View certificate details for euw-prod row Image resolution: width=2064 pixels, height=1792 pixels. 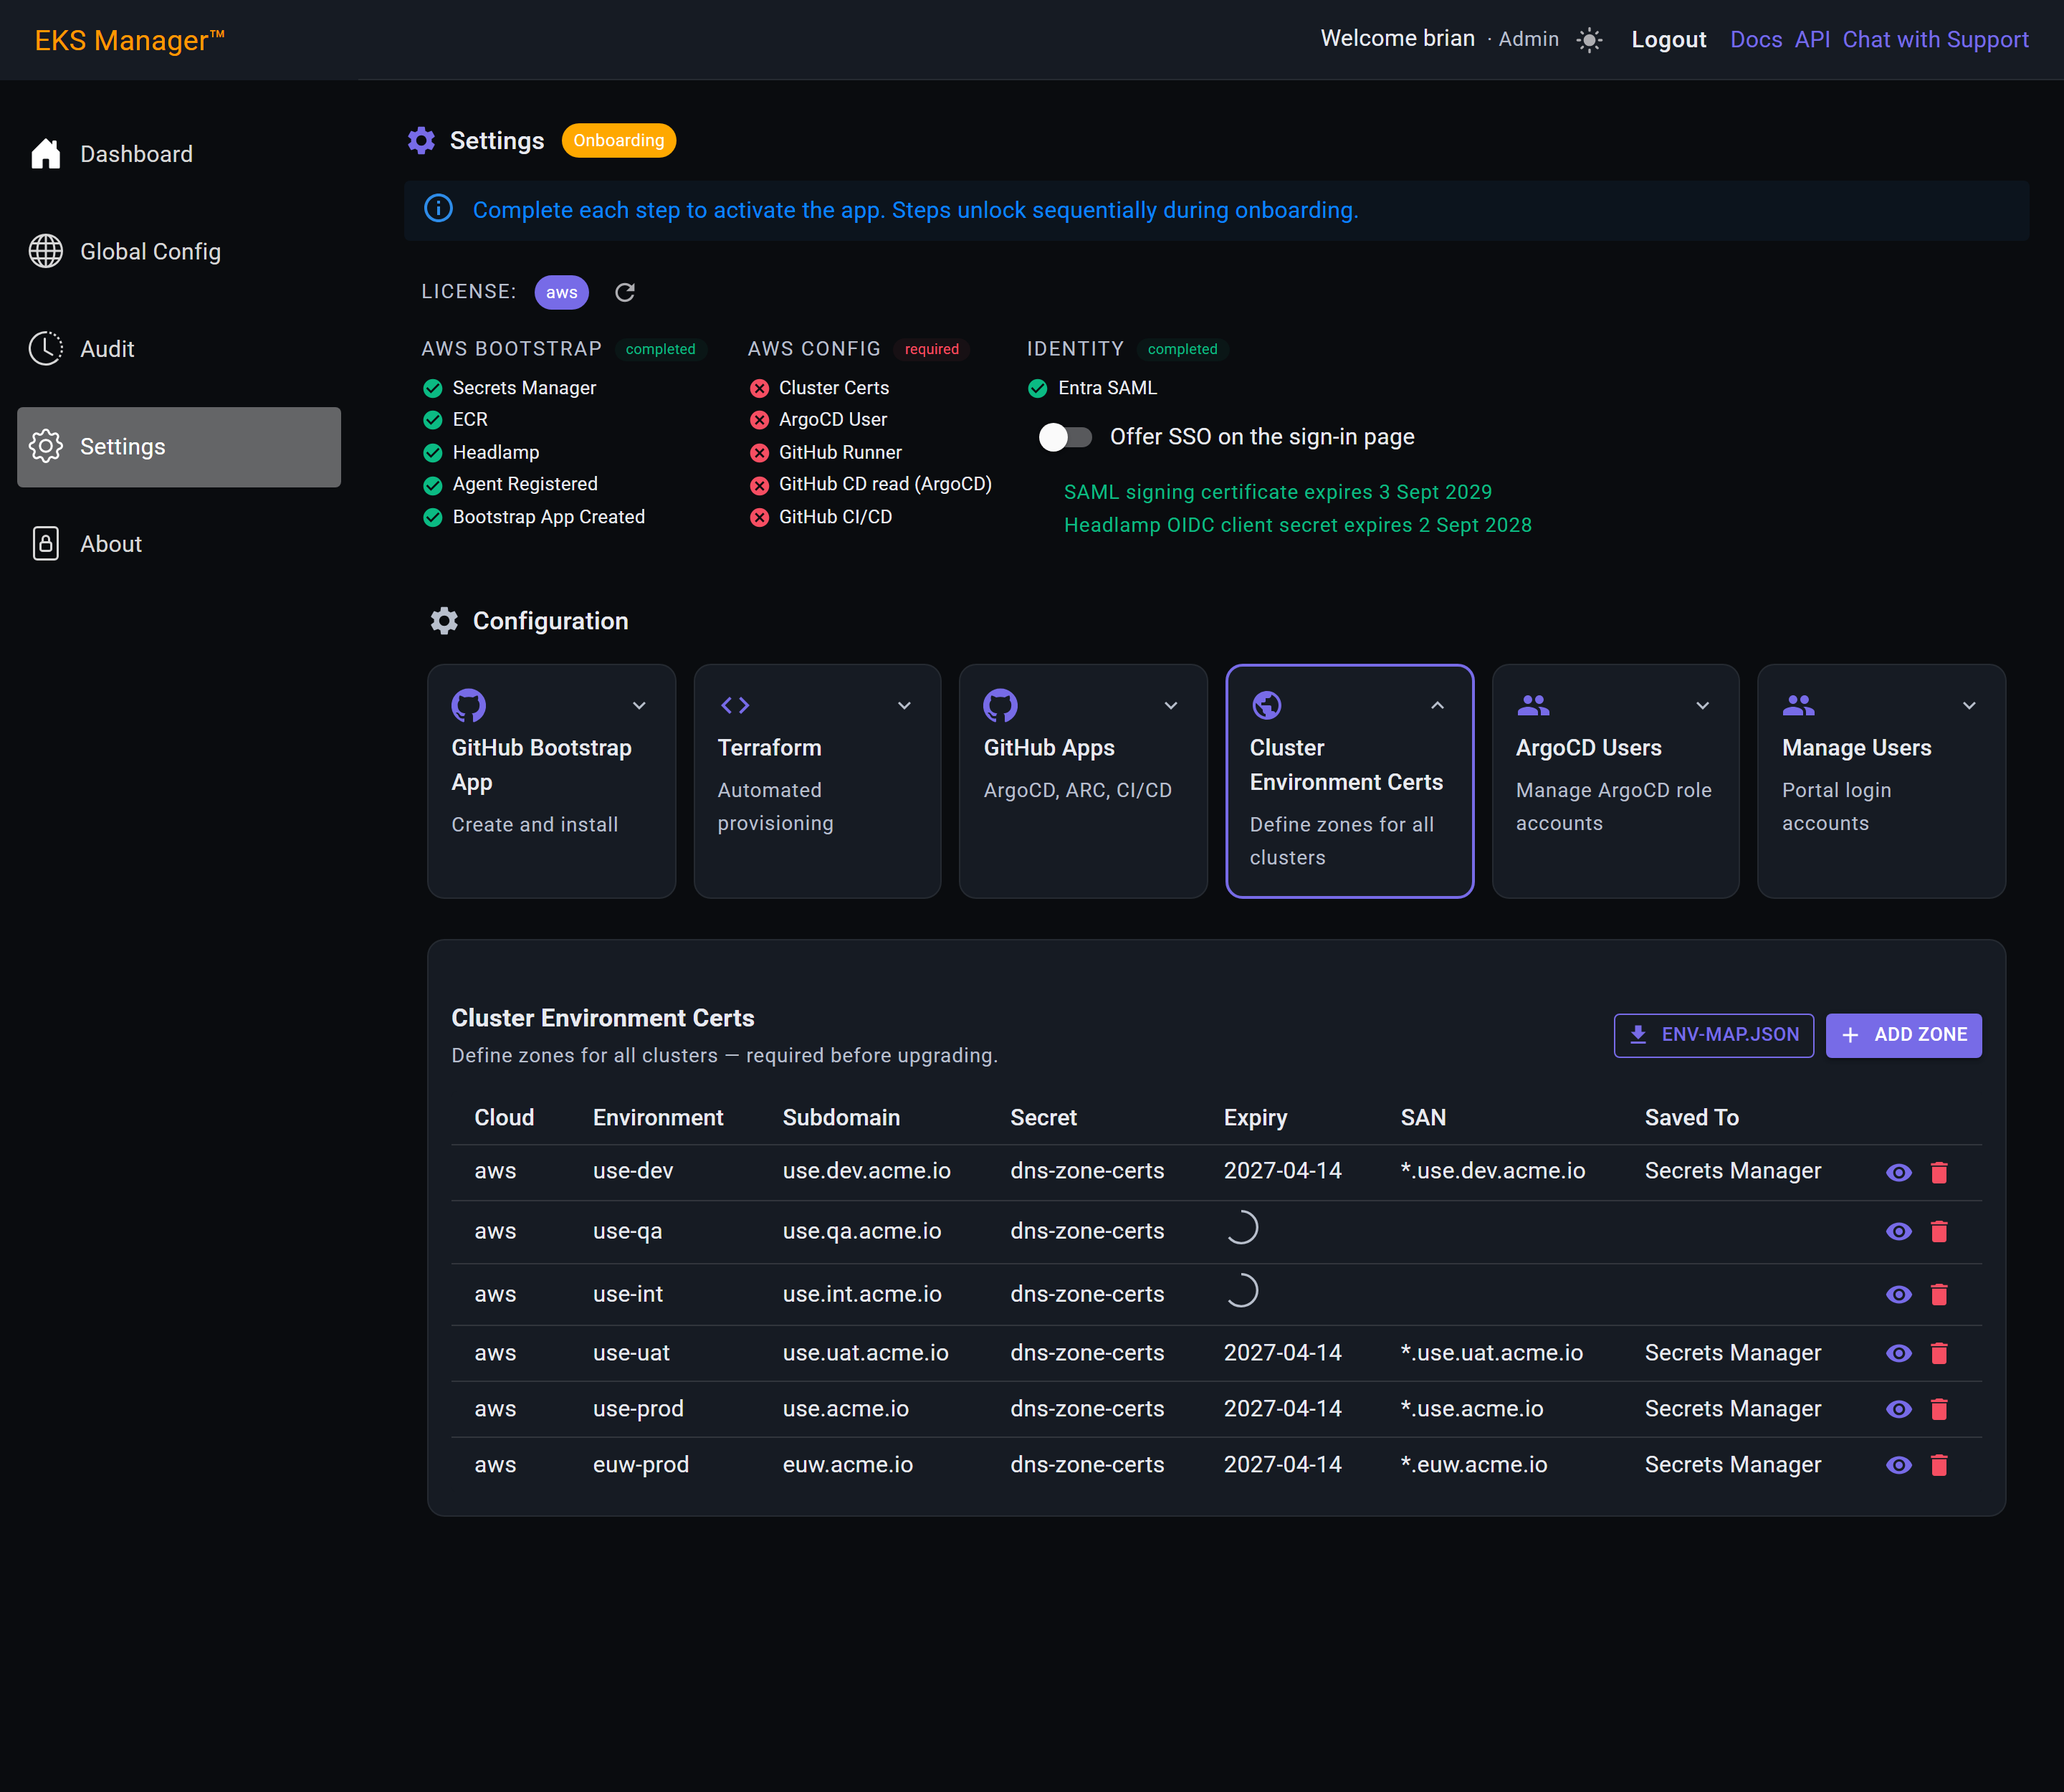click(x=1898, y=1465)
